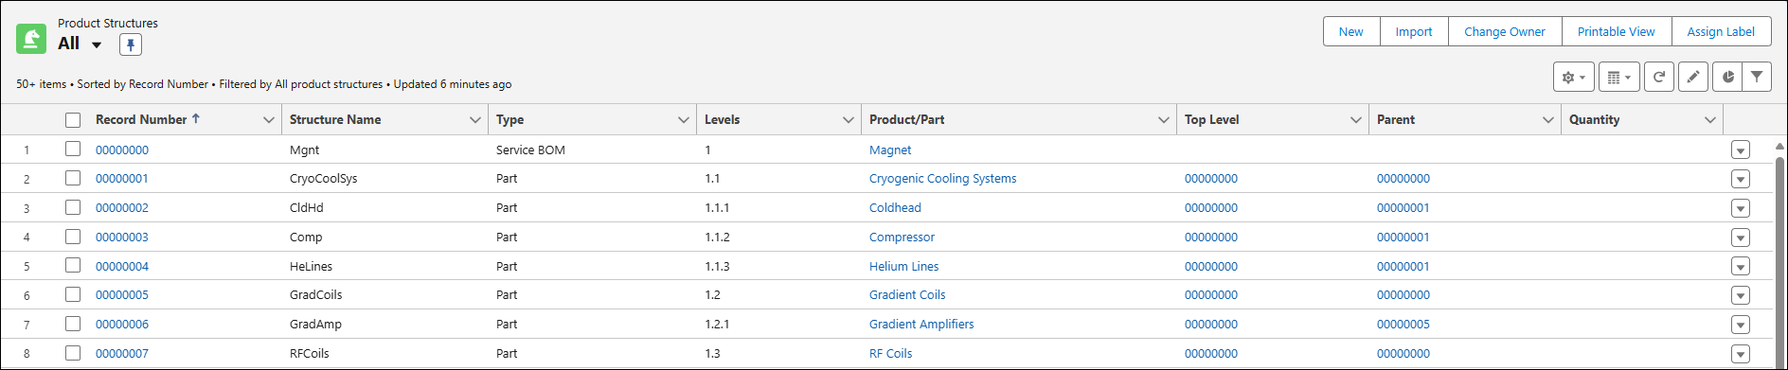Open the RF Coils product link
1788x370 pixels.
[890, 353]
